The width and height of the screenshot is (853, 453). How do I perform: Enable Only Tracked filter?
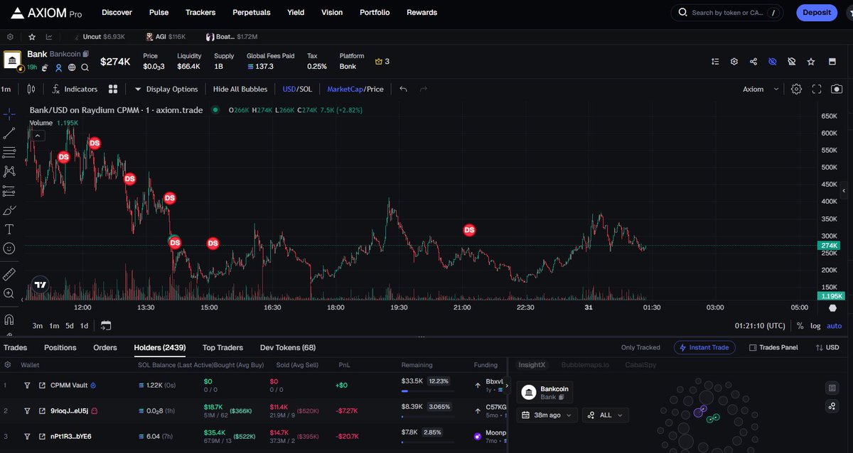640,347
